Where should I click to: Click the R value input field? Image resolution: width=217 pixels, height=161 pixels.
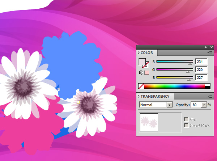click(200, 62)
